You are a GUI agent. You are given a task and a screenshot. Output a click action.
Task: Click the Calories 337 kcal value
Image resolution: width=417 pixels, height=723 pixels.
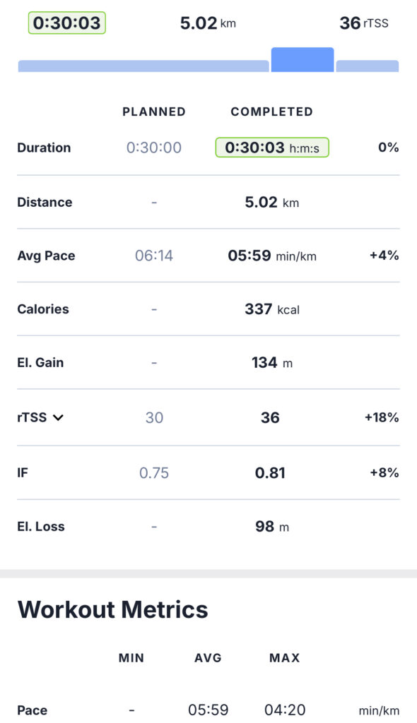pyautogui.click(x=272, y=309)
